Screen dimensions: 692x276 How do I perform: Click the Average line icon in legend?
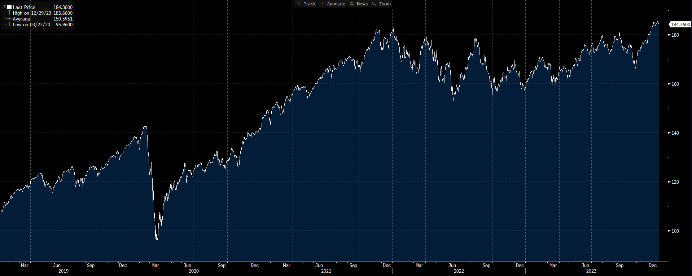(9, 19)
